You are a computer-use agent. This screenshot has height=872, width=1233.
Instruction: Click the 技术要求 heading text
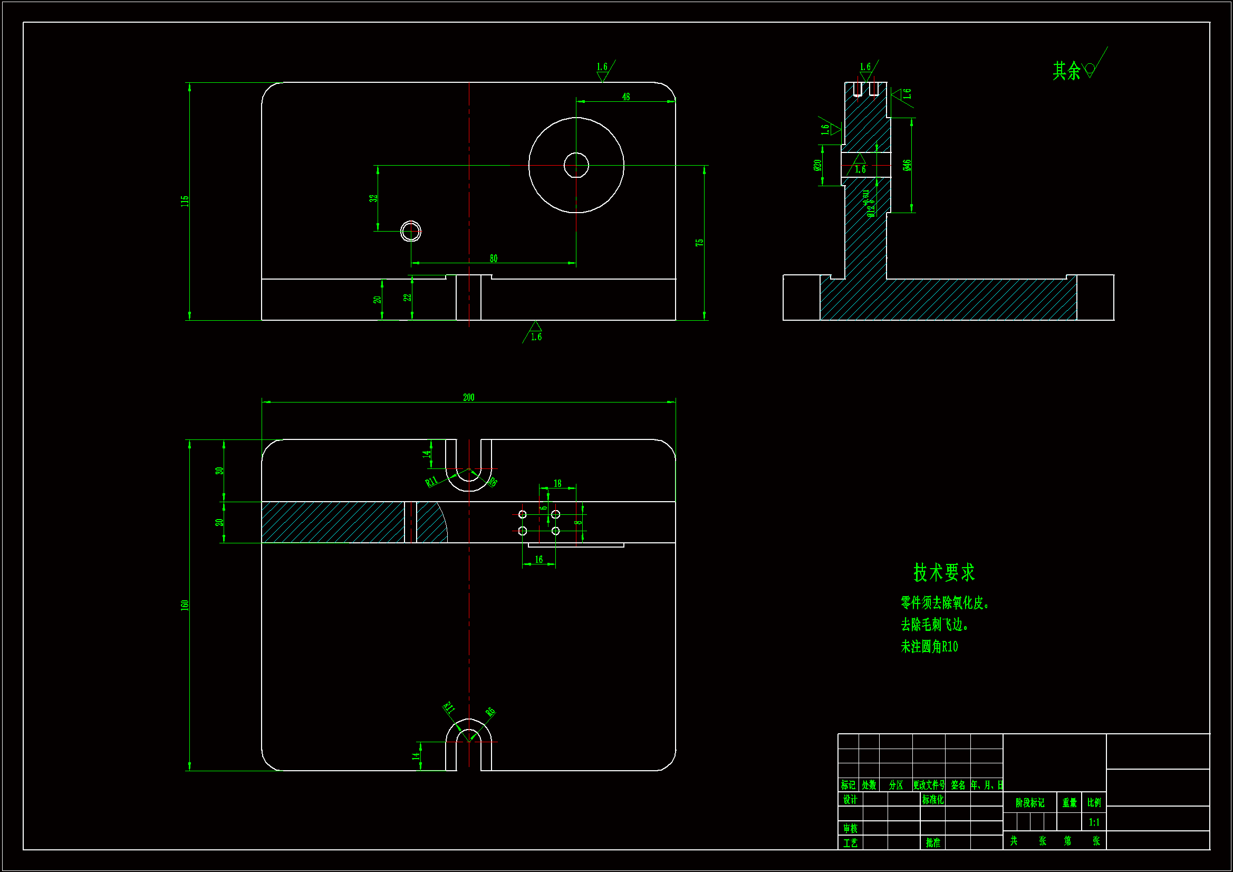(943, 573)
